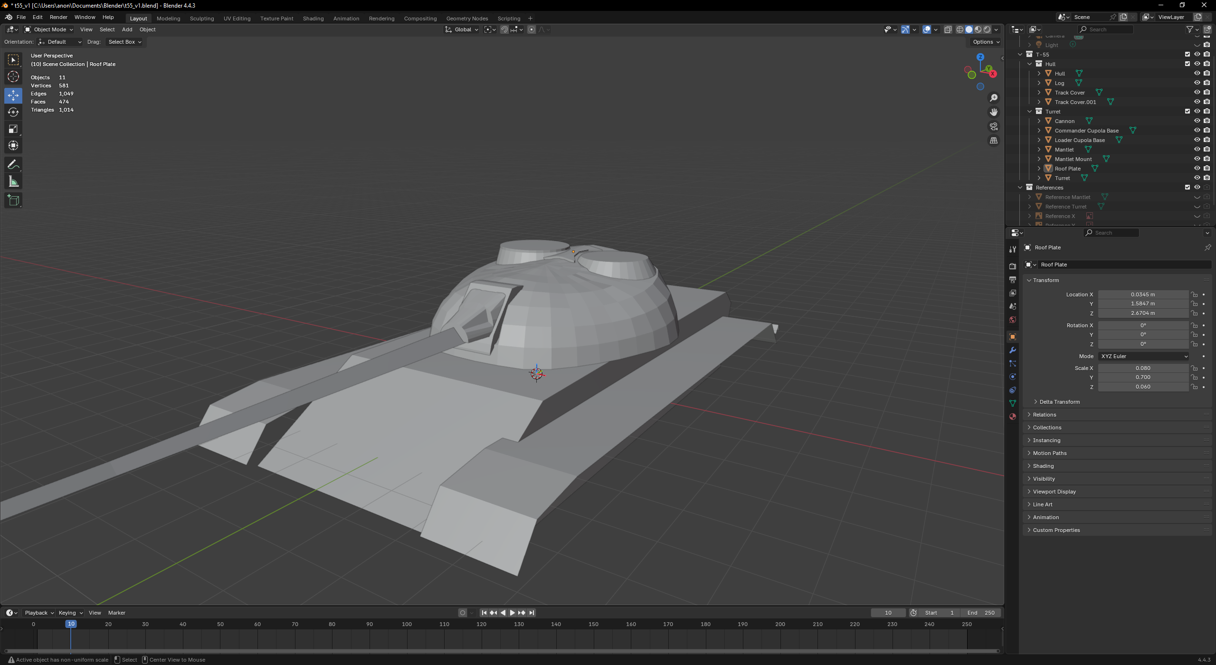
Task: Open the Select Box drag dropdown
Action: (124, 42)
